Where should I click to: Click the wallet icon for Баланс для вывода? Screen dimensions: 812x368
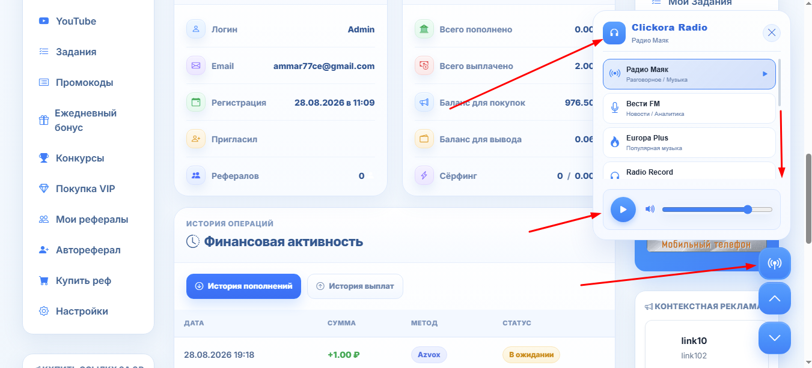pyautogui.click(x=424, y=139)
